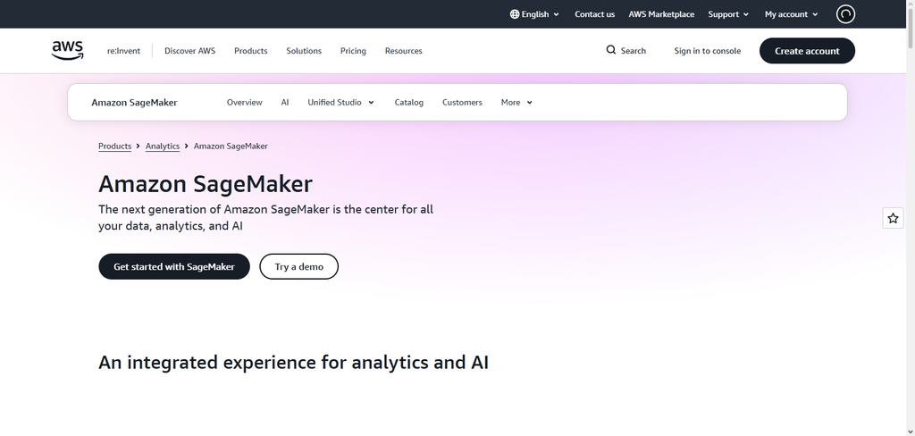Image resolution: width=915 pixels, height=436 pixels.
Task: Click Try a demo button
Action: click(x=298, y=266)
